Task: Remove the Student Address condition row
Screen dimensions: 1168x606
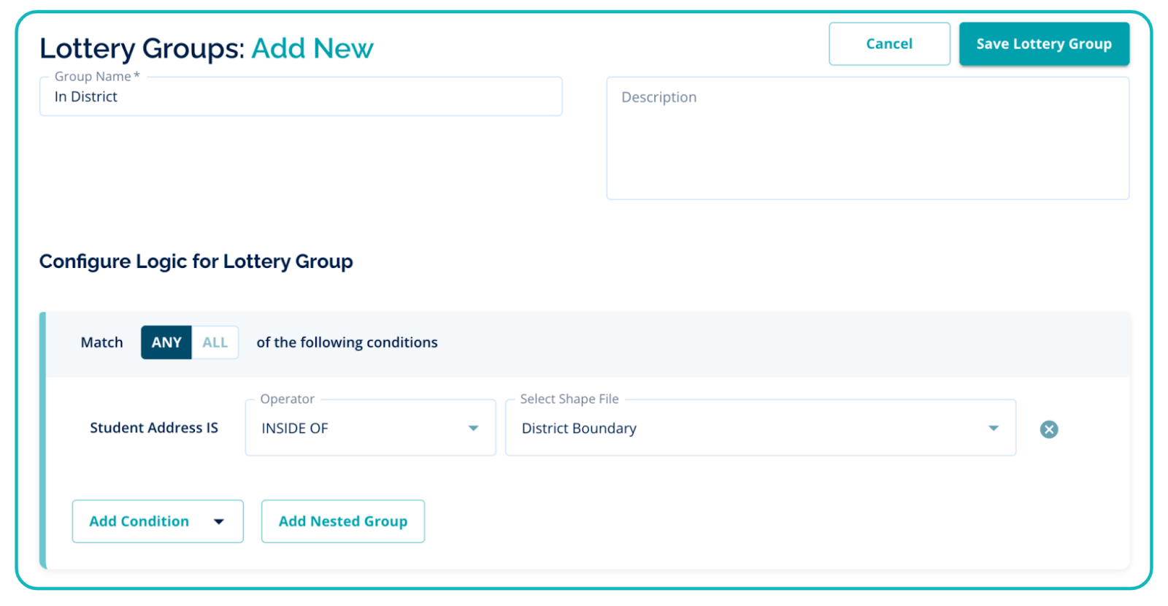Action: click(1049, 429)
